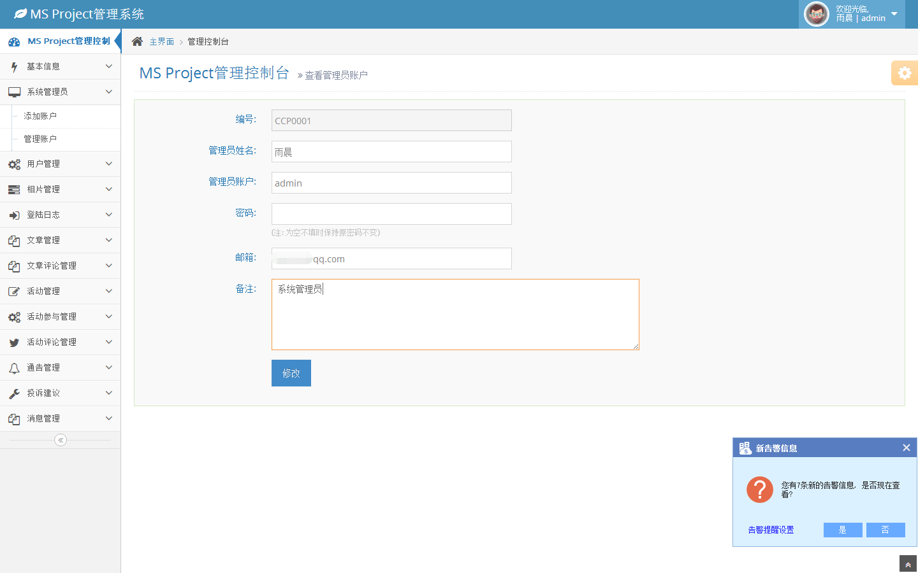918x573 pixels.
Task: Click the 通告管理 bell icon
Action: pos(14,368)
